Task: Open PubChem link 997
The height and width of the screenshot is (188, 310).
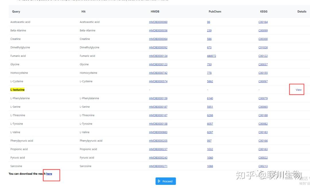Action: 209,141
